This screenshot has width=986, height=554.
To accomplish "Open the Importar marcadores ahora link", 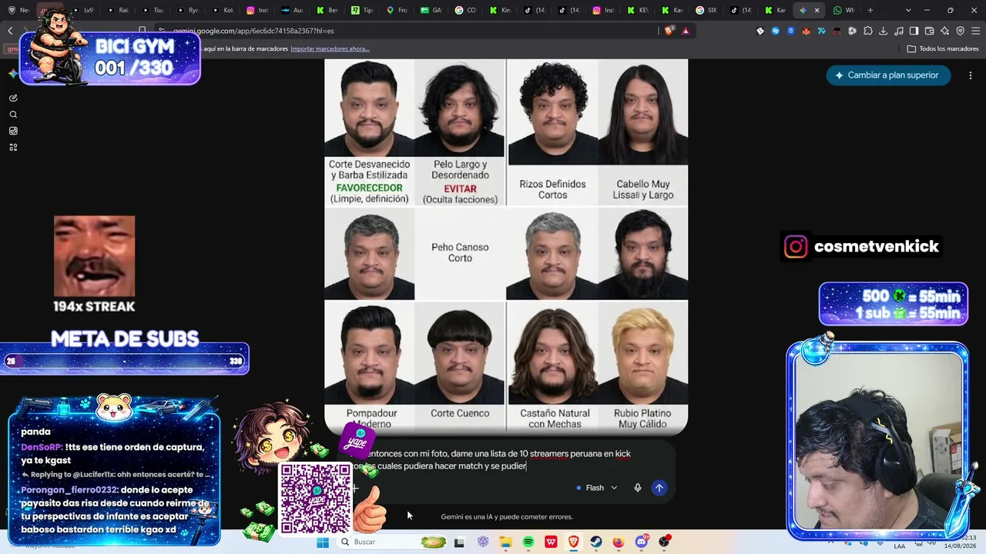I will point(330,48).
